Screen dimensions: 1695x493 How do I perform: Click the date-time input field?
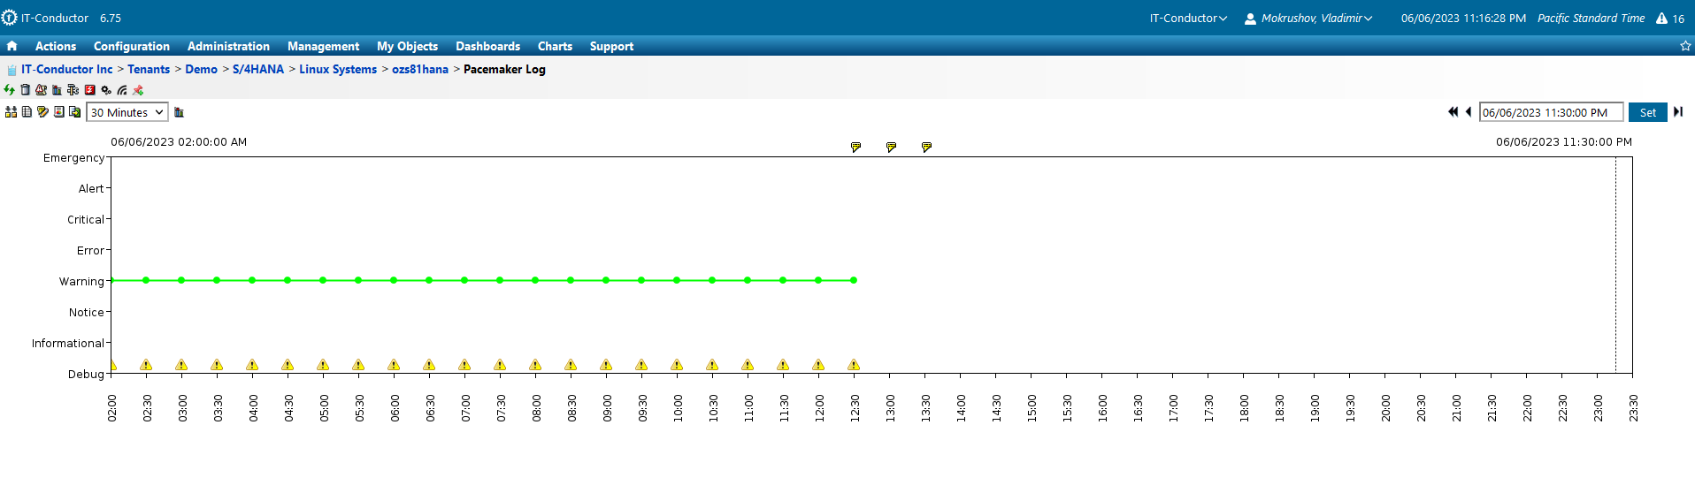[x=1550, y=112]
